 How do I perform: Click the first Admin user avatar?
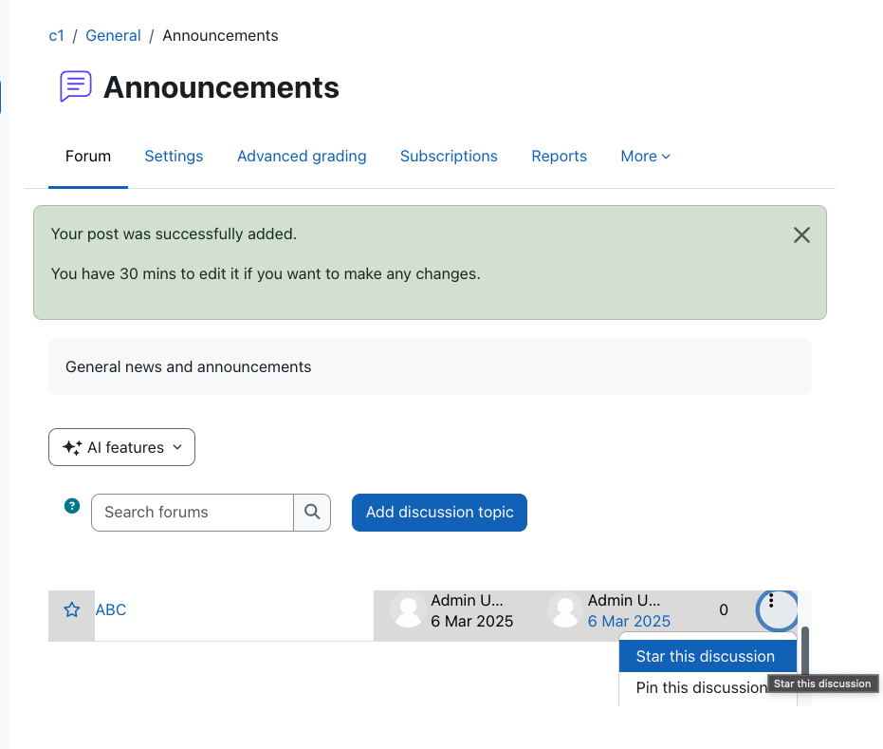[x=408, y=609]
